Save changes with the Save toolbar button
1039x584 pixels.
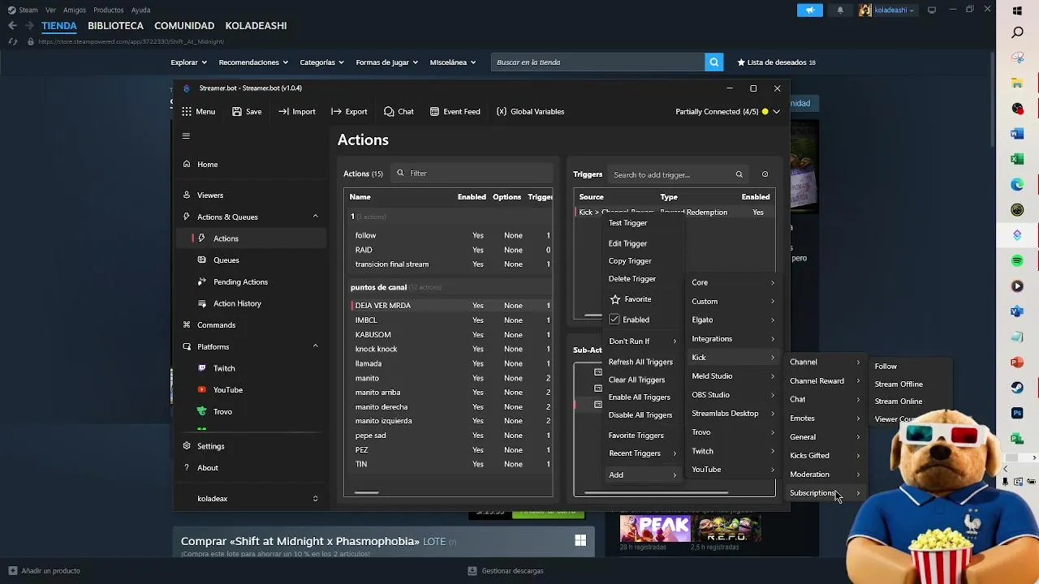[x=247, y=112]
